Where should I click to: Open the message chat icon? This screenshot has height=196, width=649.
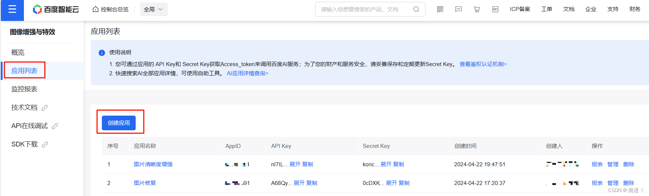pyautogui.click(x=459, y=9)
